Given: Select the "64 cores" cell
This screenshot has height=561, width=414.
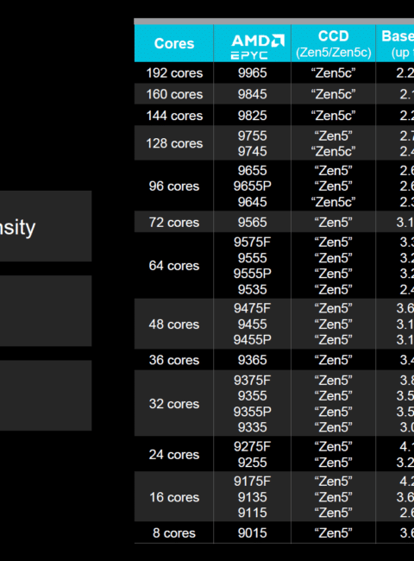Looking at the screenshot, I should [174, 266].
